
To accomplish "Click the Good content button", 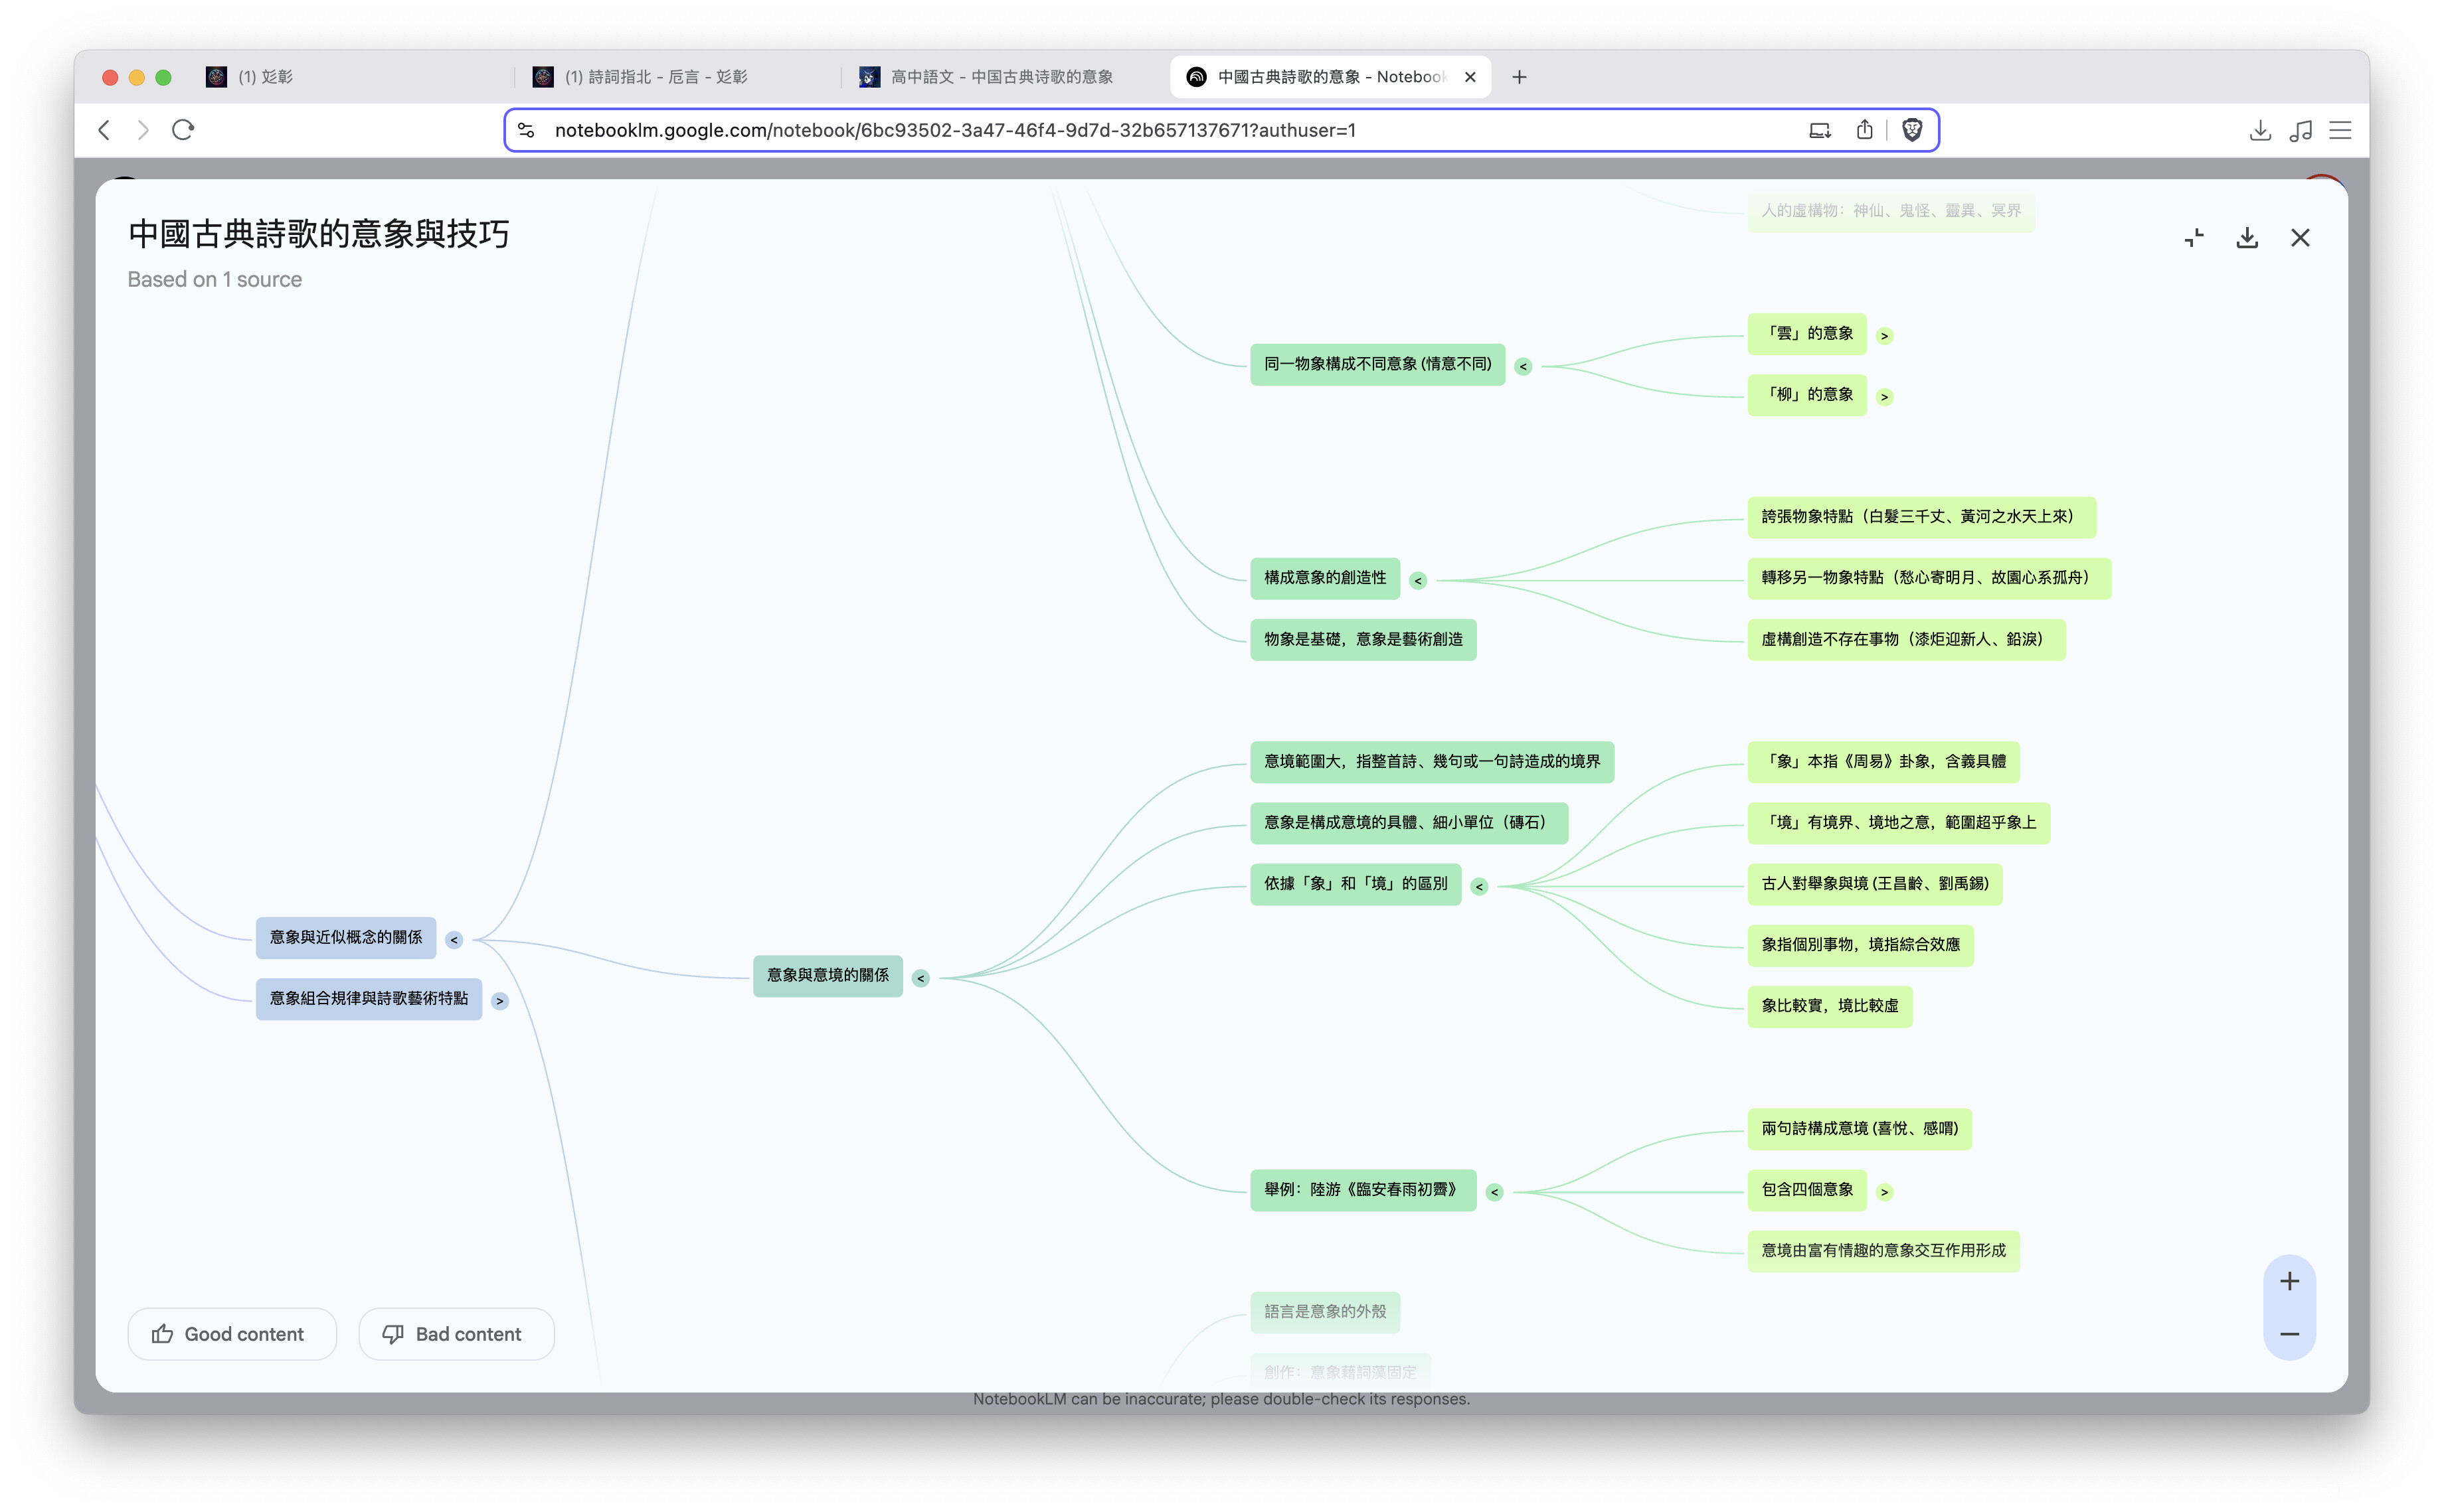I will tap(231, 1334).
